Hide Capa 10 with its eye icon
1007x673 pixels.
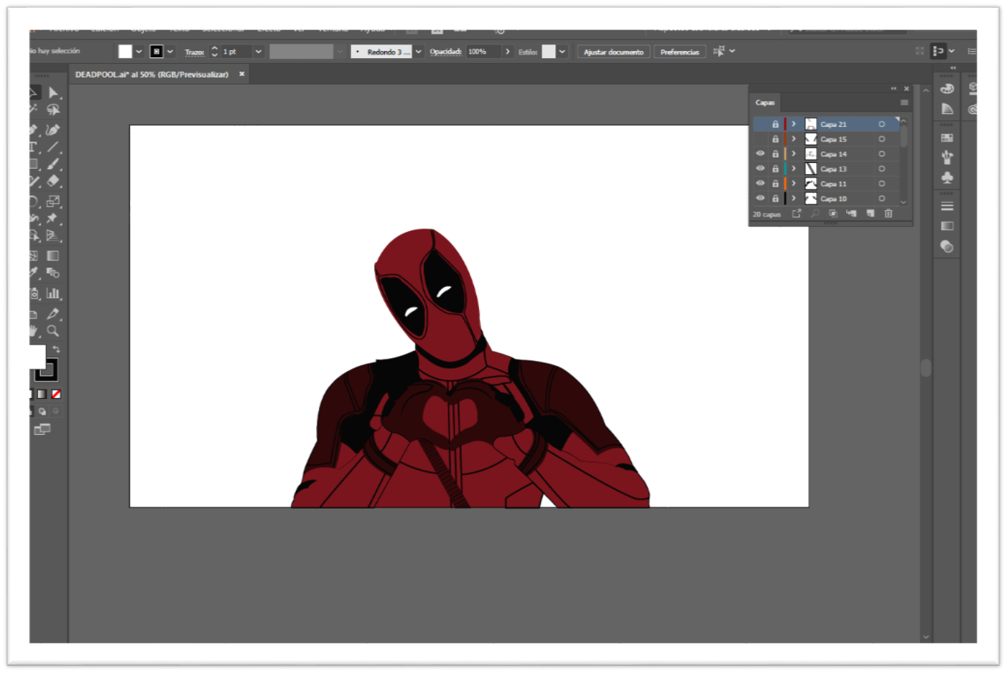pyautogui.click(x=761, y=198)
